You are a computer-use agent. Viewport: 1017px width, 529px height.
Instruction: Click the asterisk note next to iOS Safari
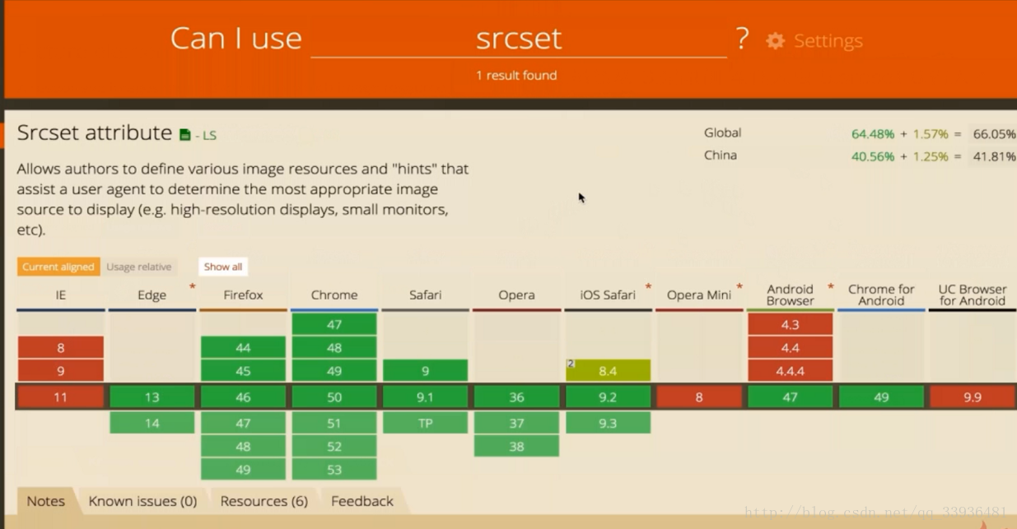[648, 287]
